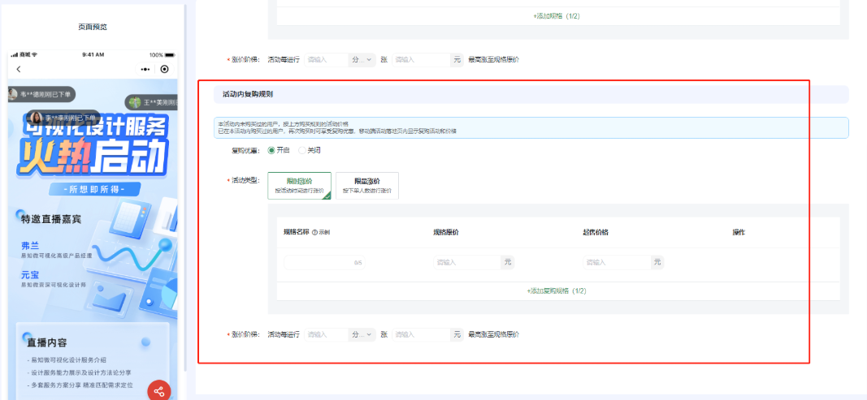Image resolution: width=867 pixels, height=400 pixels.
Task: Click the 规格原价 price input field
Action: [x=466, y=262]
